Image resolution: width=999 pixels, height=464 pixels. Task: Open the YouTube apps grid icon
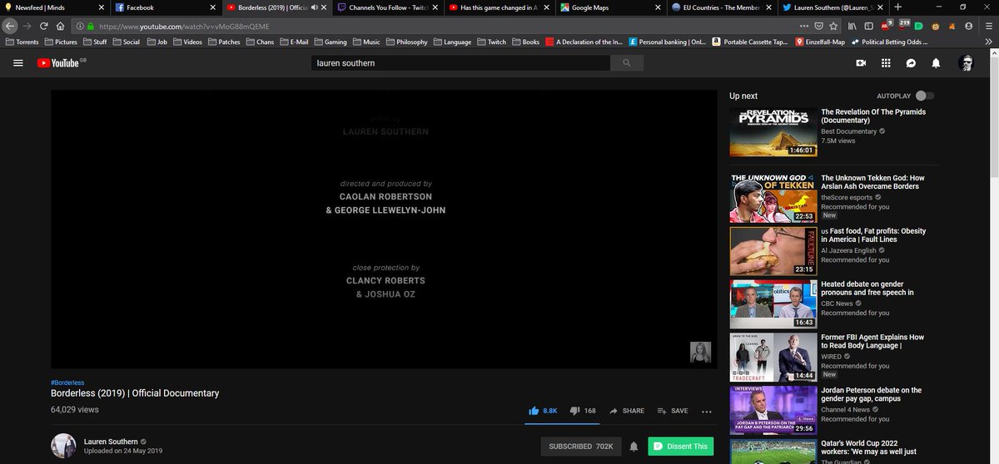click(x=886, y=63)
